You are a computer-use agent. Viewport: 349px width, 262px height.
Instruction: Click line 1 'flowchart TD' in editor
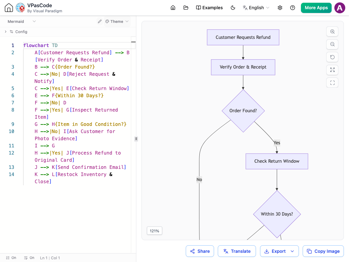tap(40, 45)
